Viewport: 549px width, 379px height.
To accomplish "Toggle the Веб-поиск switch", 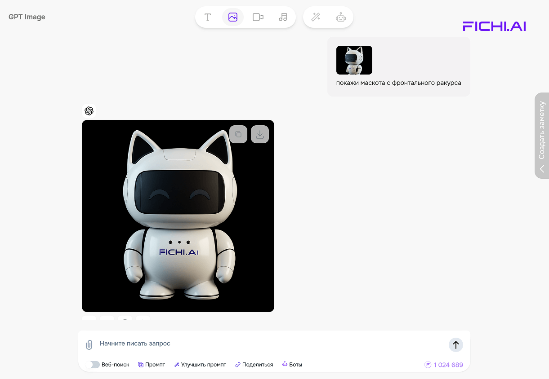I will 93,365.
